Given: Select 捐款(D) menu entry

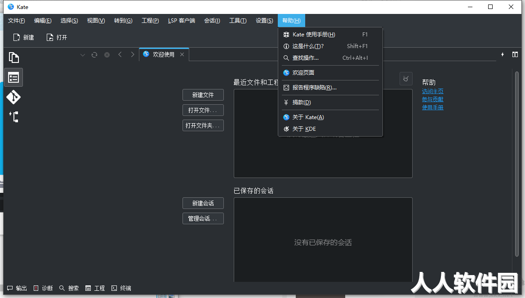Looking at the screenshot, I should (330, 102).
